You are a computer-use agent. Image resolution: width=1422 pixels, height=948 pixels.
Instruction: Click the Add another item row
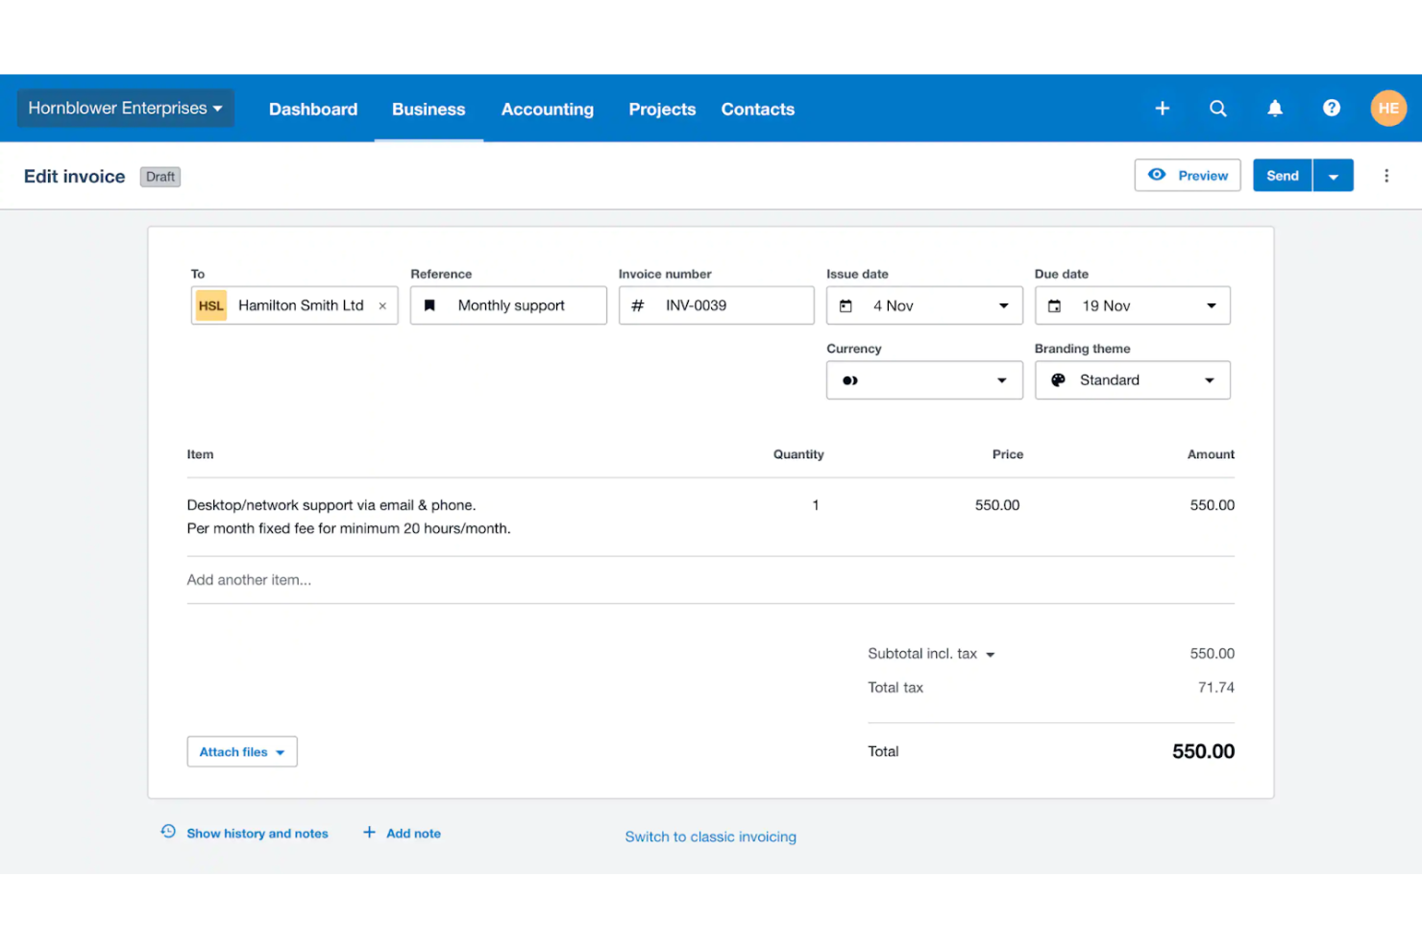coord(249,579)
